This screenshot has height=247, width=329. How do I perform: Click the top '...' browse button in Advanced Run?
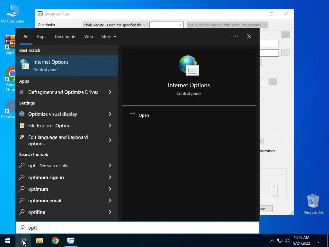click(x=285, y=34)
